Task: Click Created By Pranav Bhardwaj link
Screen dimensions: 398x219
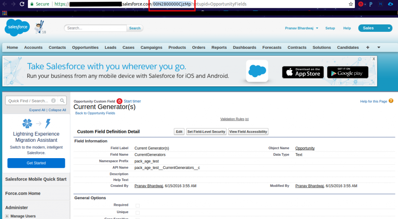Action: pyautogui.click(x=148, y=186)
